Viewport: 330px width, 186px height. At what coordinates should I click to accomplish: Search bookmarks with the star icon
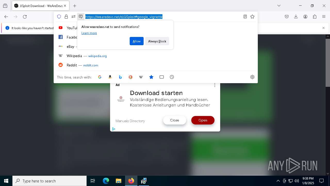tap(151, 77)
